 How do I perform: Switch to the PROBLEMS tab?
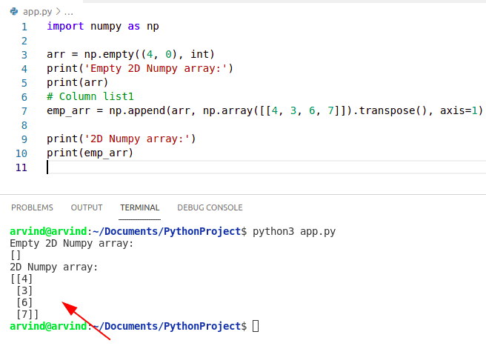pyautogui.click(x=33, y=207)
